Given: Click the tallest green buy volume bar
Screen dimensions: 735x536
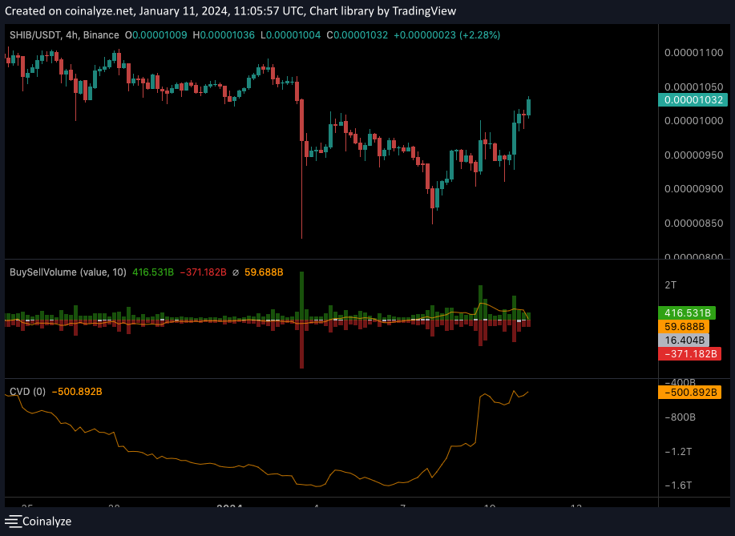Looking at the screenshot, I should pyautogui.click(x=301, y=296).
